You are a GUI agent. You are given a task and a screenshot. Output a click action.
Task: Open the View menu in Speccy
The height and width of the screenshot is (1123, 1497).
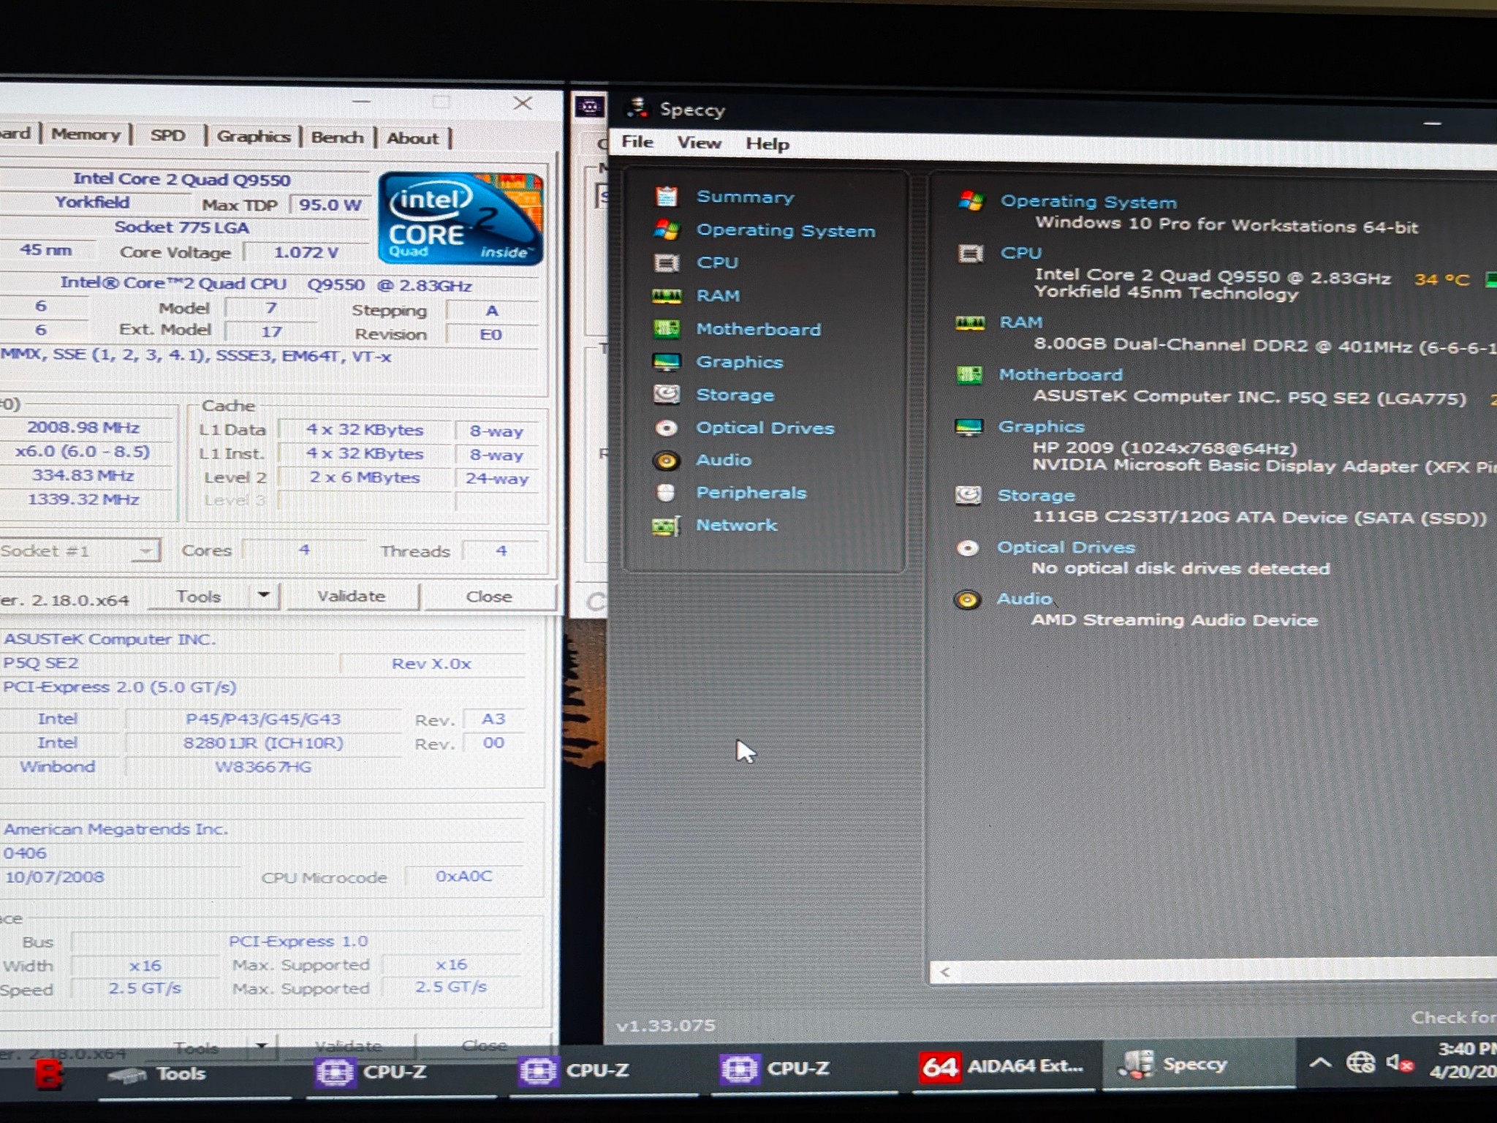[x=699, y=143]
